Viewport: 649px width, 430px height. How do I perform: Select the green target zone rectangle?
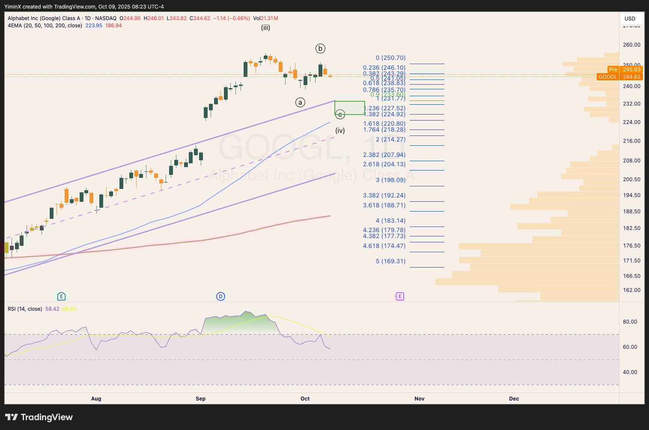349,108
